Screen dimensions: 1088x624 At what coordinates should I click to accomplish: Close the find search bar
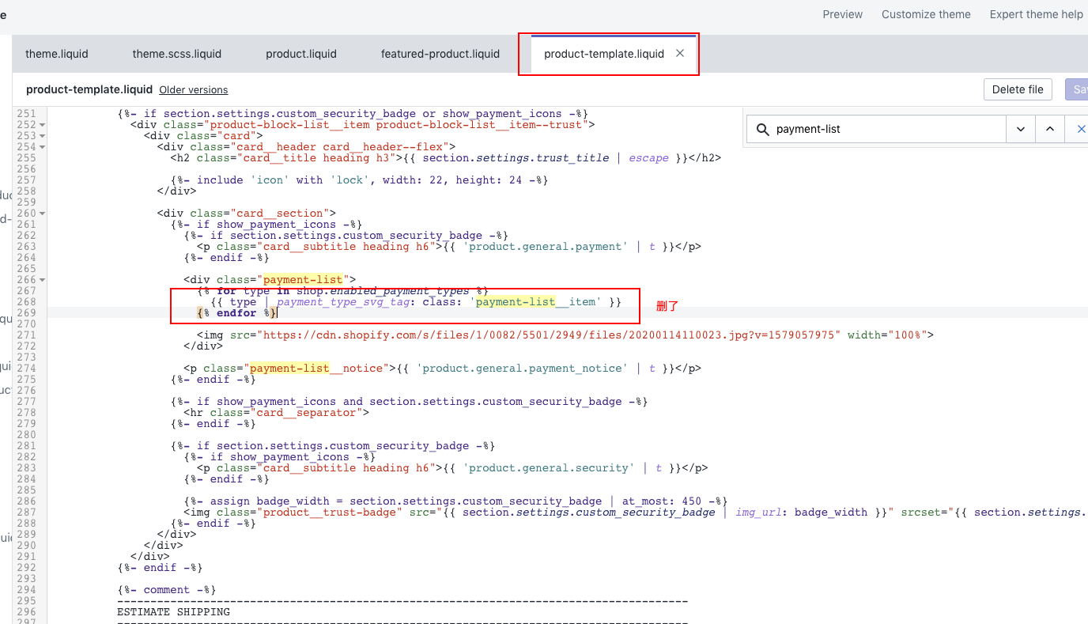coord(1080,129)
